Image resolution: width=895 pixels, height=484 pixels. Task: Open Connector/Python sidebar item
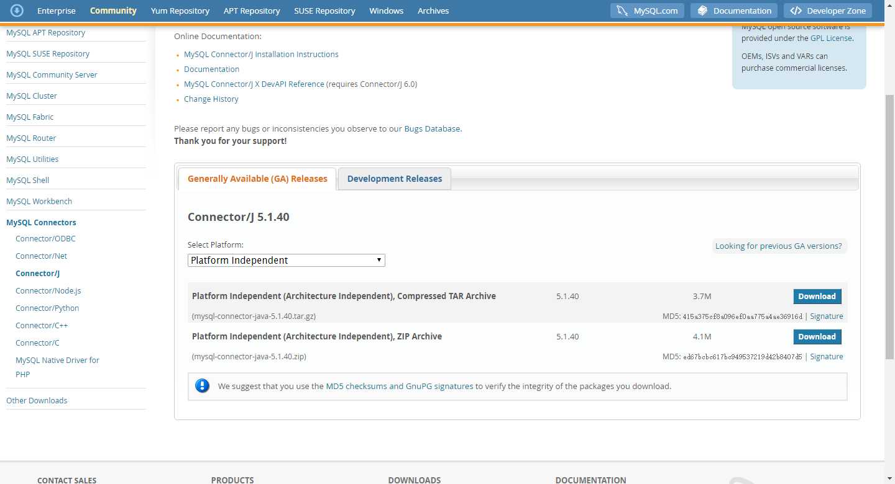pyautogui.click(x=47, y=308)
